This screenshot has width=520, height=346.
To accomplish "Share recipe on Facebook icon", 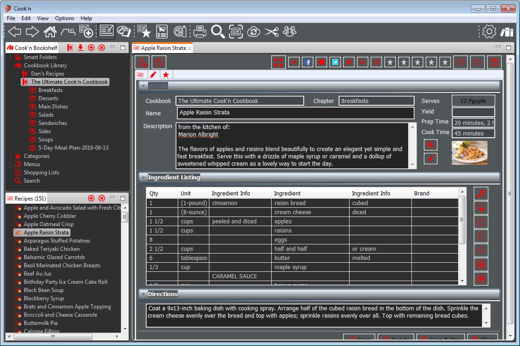I will pos(308,62).
